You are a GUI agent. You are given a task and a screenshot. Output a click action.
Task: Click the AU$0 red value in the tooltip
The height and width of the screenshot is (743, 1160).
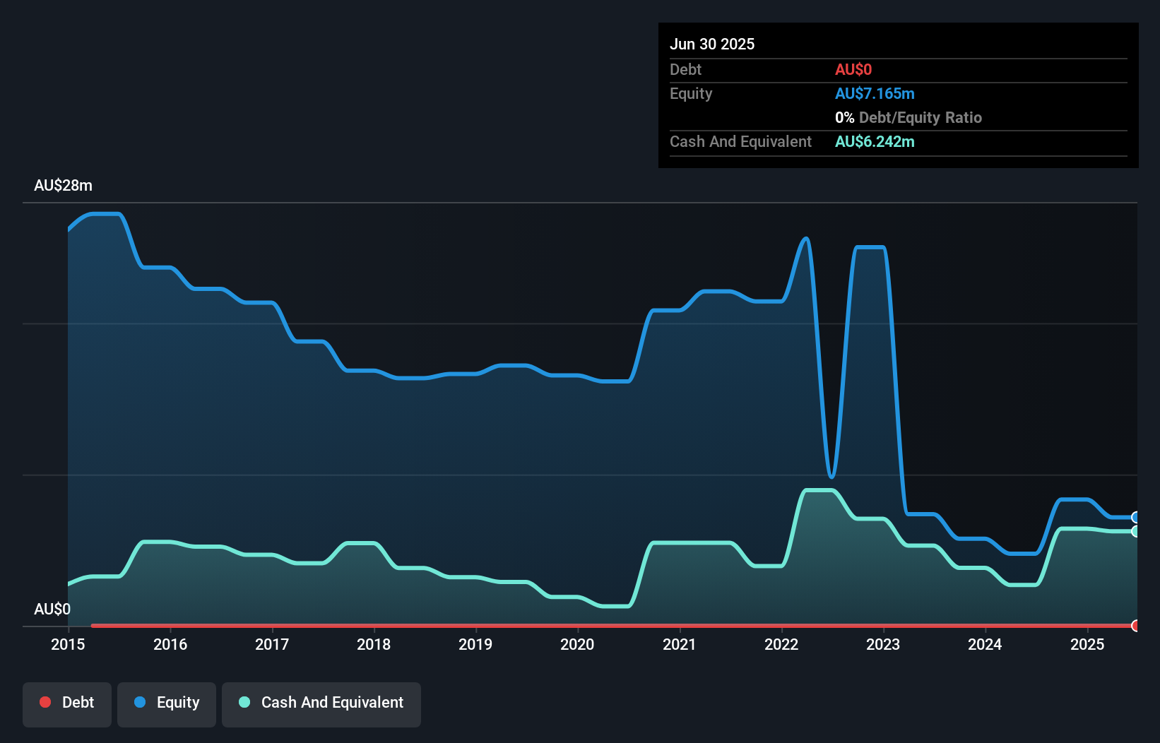pos(853,69)
